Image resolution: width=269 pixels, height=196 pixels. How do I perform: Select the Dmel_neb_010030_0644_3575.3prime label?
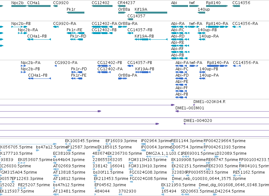(209, 179)
